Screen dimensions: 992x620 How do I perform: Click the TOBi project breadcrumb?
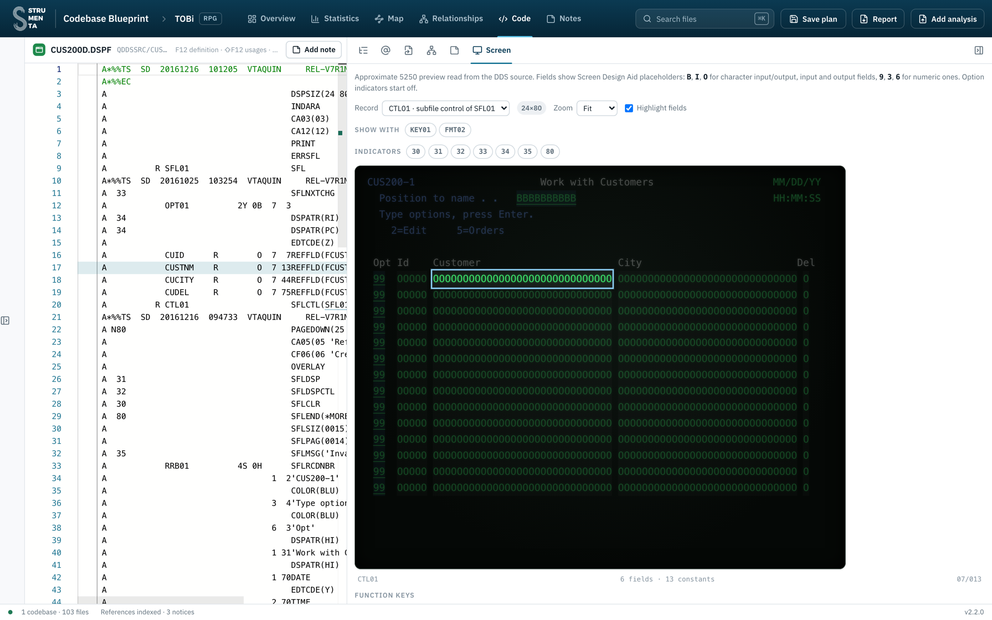click(184, 18)
